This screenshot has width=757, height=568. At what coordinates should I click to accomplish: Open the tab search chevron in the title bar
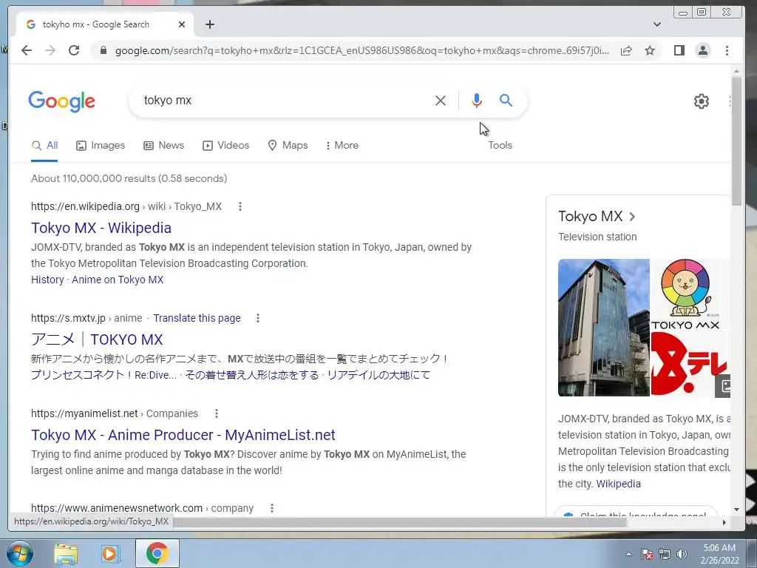click(x=656, y=24)
